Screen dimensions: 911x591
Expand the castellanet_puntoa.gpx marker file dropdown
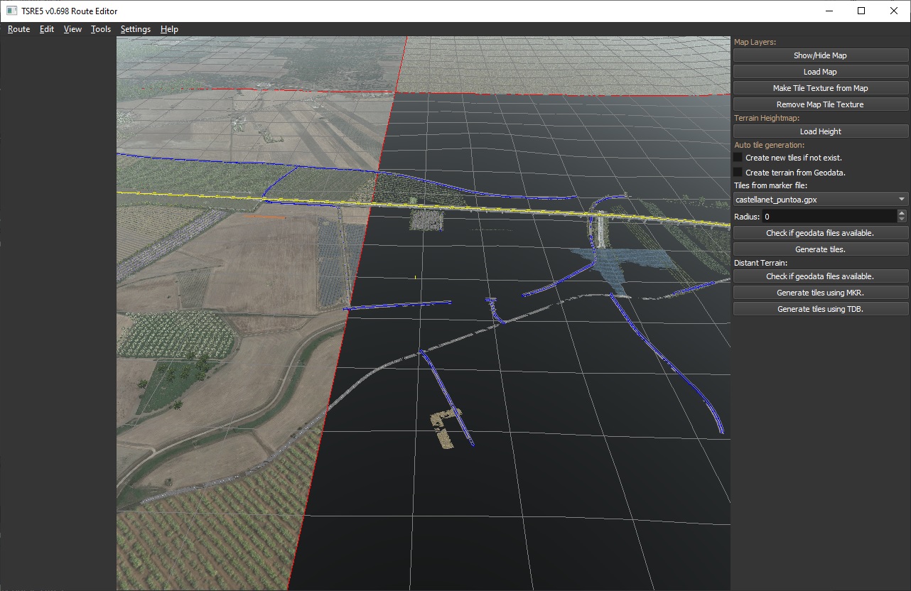(820, 200)
